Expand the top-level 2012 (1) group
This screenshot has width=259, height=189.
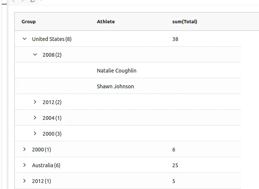tap(25, 181)
